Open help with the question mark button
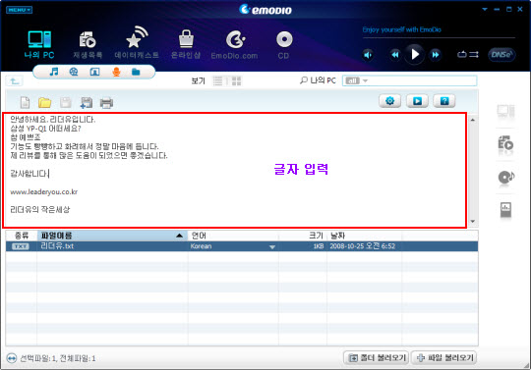531x370 pixels. coord(444,101)
